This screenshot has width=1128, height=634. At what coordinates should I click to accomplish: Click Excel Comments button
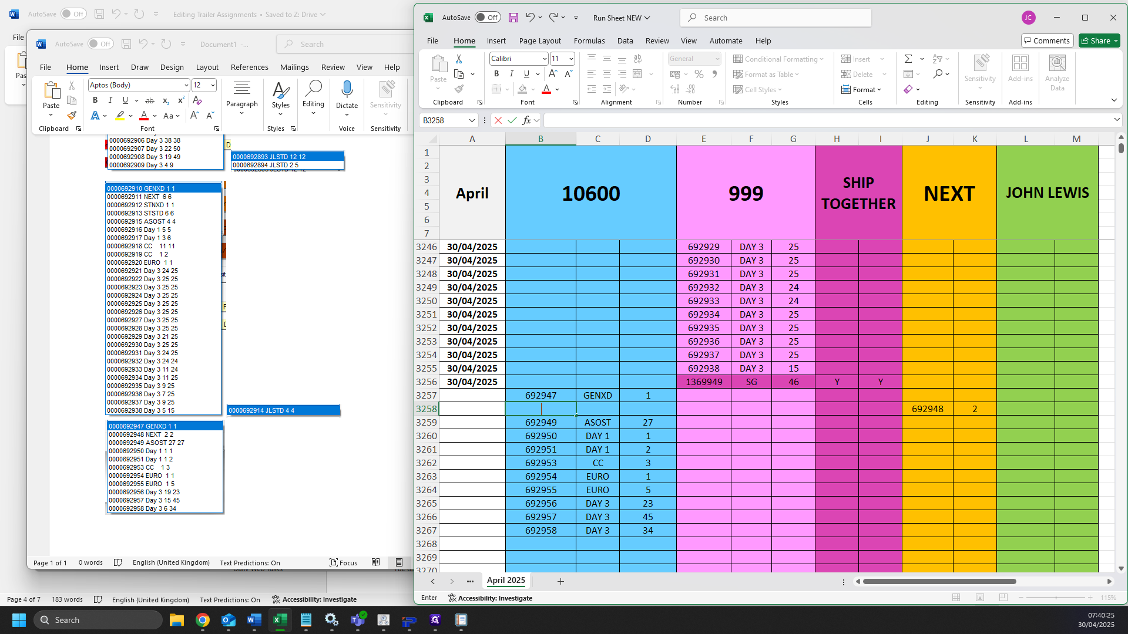pyautogui.click(x=1047, y=41)
